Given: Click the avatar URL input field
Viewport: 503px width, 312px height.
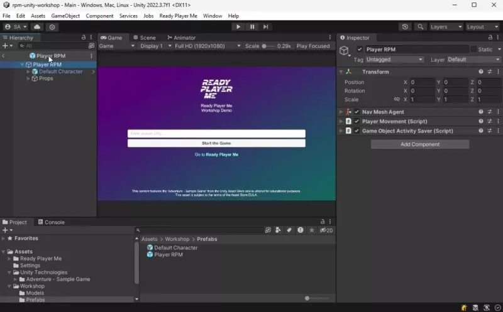Looking at the screenshot, I should pos(216,133).
